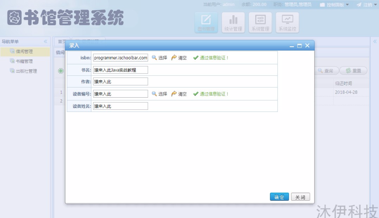This screenshot has width=379, height=218.
Task: Collapse the 导航菜单 panel with double arrows
Action: point(45,41)
